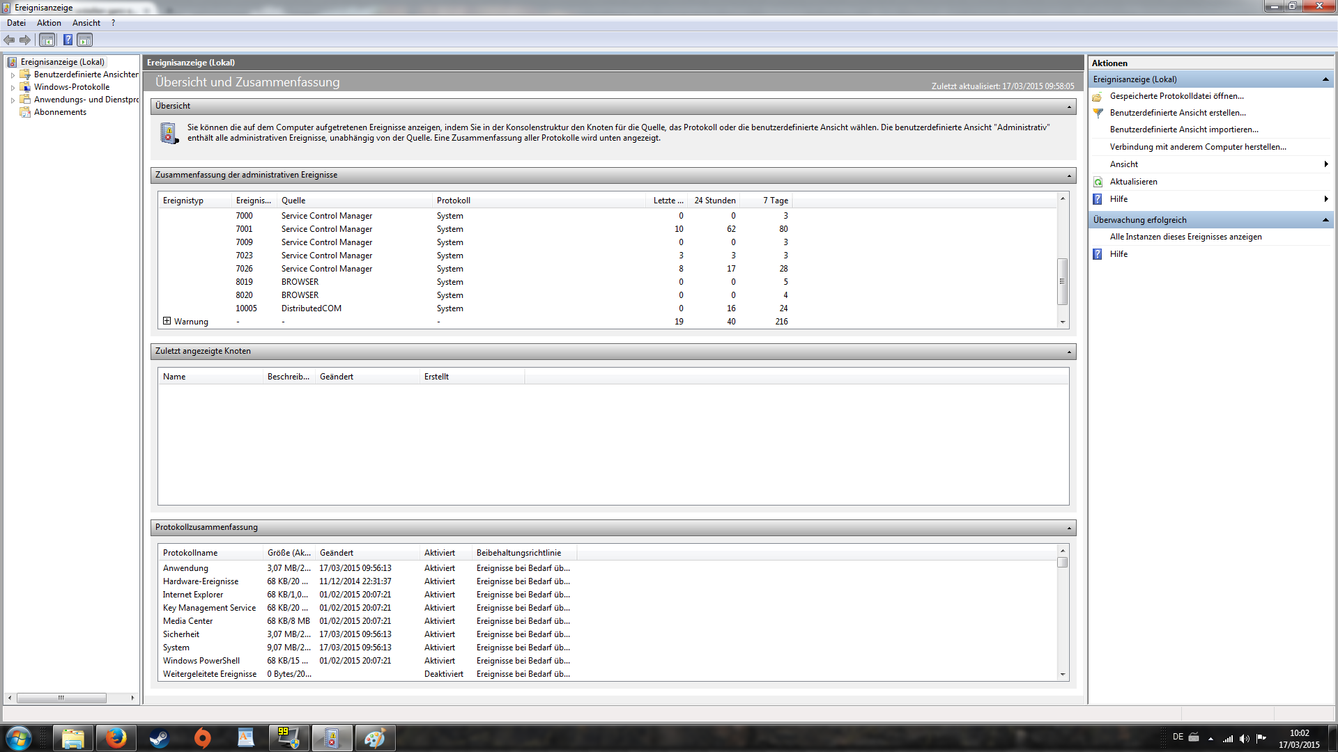Collapse the Protokollzusammenfassung section
The height and width of the screenshot is (752, 1338).
[x=1069, y=528]
